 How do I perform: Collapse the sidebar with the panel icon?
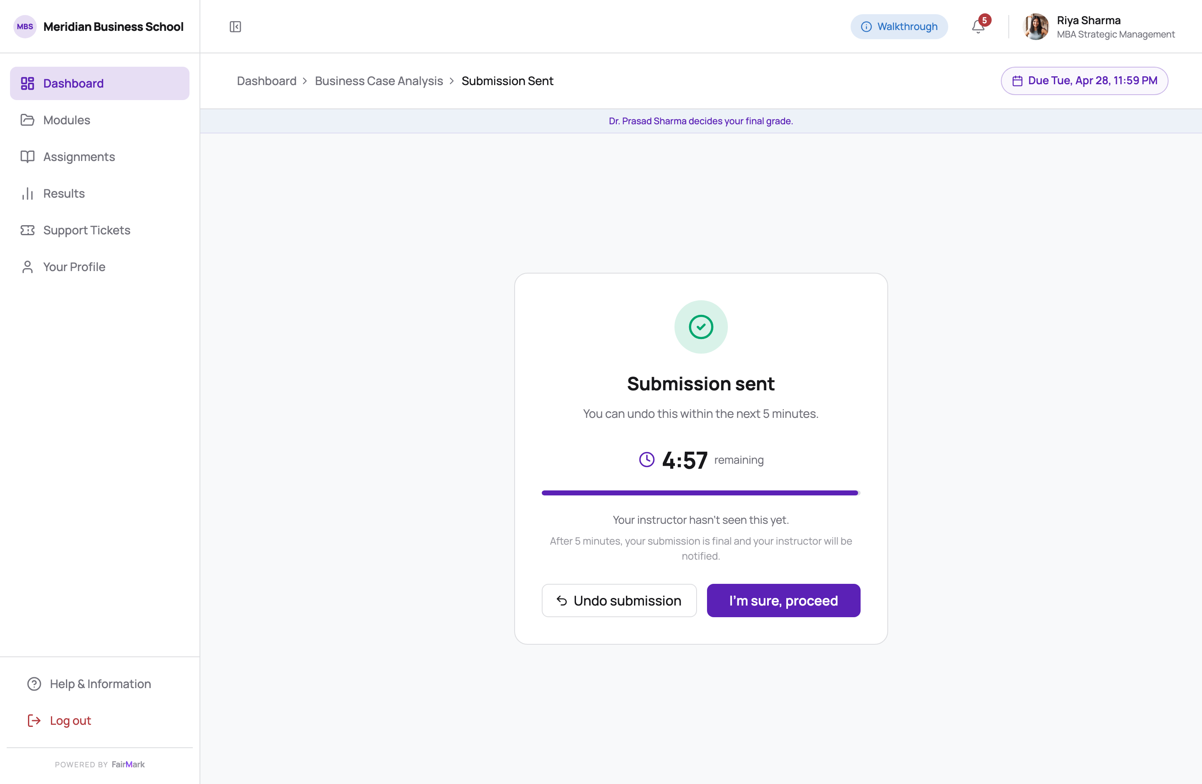click(235, 27)
